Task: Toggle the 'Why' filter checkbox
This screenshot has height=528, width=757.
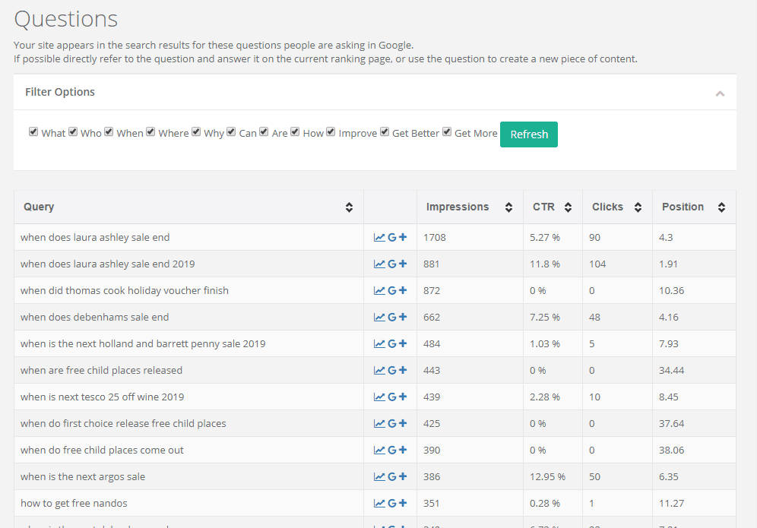Action: [196, 131]
